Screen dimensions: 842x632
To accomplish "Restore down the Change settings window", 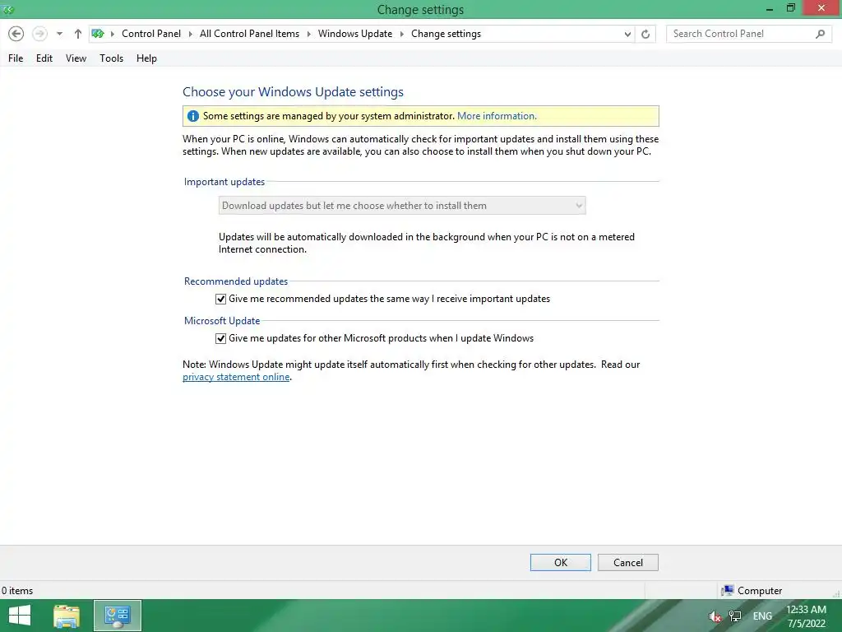I will 790,8.
